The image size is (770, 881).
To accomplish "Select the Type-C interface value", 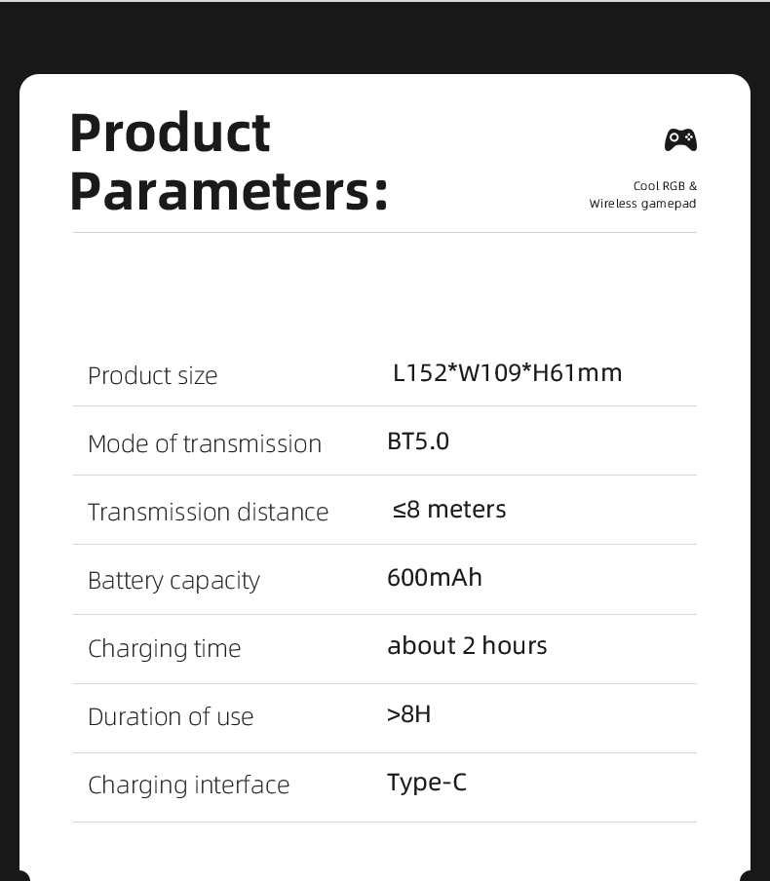I will tap(427, 783).
